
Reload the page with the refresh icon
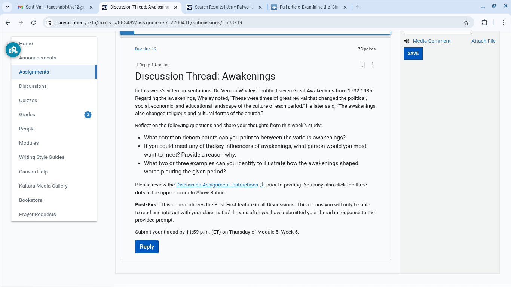(33, 22)
